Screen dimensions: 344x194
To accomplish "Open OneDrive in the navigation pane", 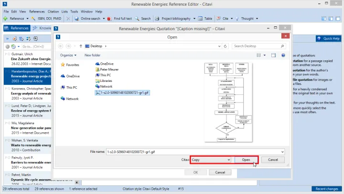I will (70, 76).
